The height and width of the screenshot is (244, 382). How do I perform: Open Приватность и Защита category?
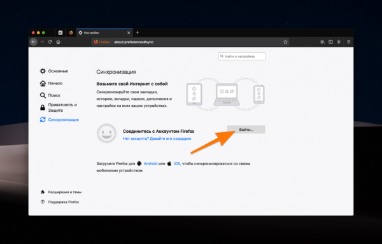pyautogui.click(x=59, y=107)
